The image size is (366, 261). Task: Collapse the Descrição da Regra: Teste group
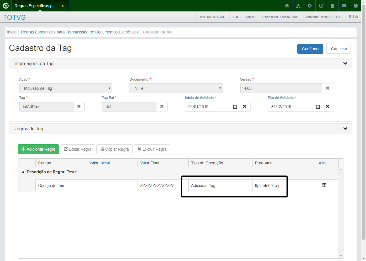(x=23, y=172)
